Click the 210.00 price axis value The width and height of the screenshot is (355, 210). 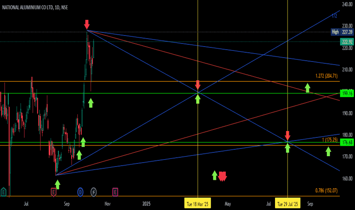pyautogui.click(x=347, y=70)
